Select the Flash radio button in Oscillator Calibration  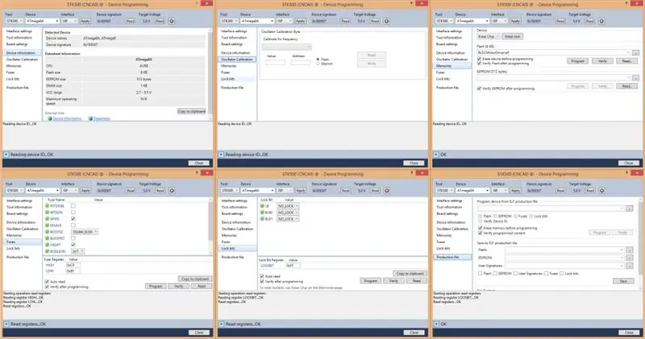(x=318, y=59)
